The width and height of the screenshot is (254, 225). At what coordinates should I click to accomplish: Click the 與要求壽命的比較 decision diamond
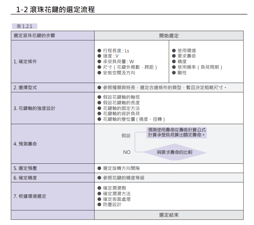[x=175, y=152]
